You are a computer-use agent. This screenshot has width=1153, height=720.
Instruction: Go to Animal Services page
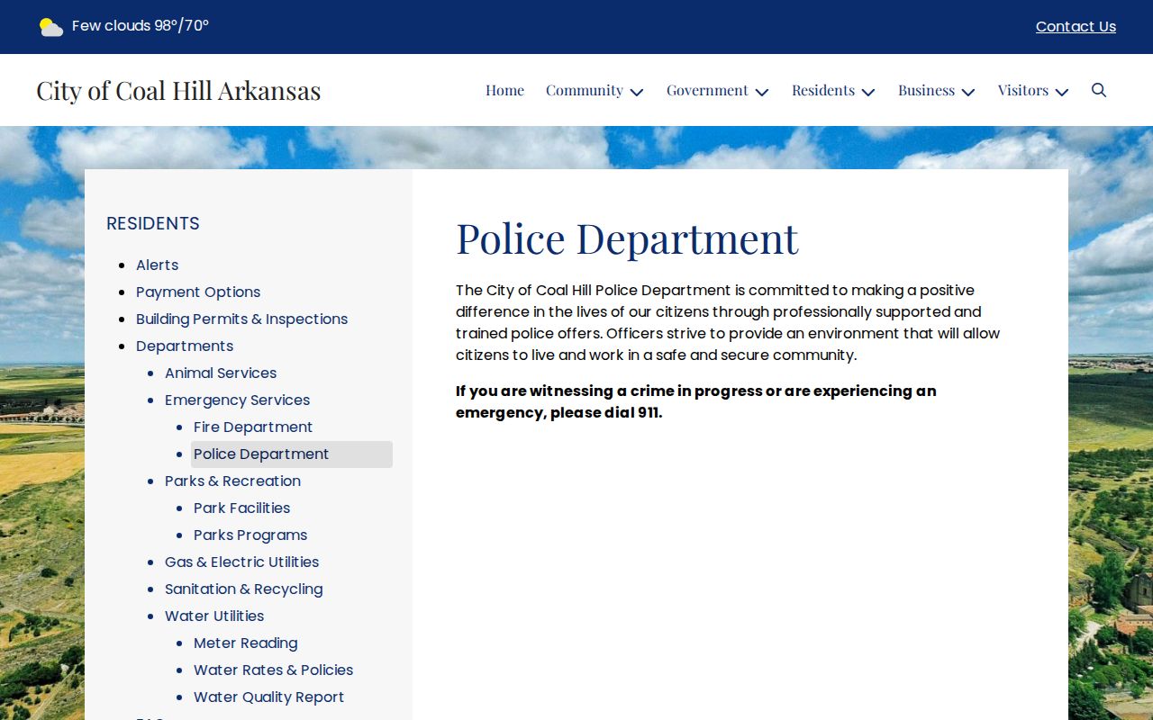tap(221, 373)
